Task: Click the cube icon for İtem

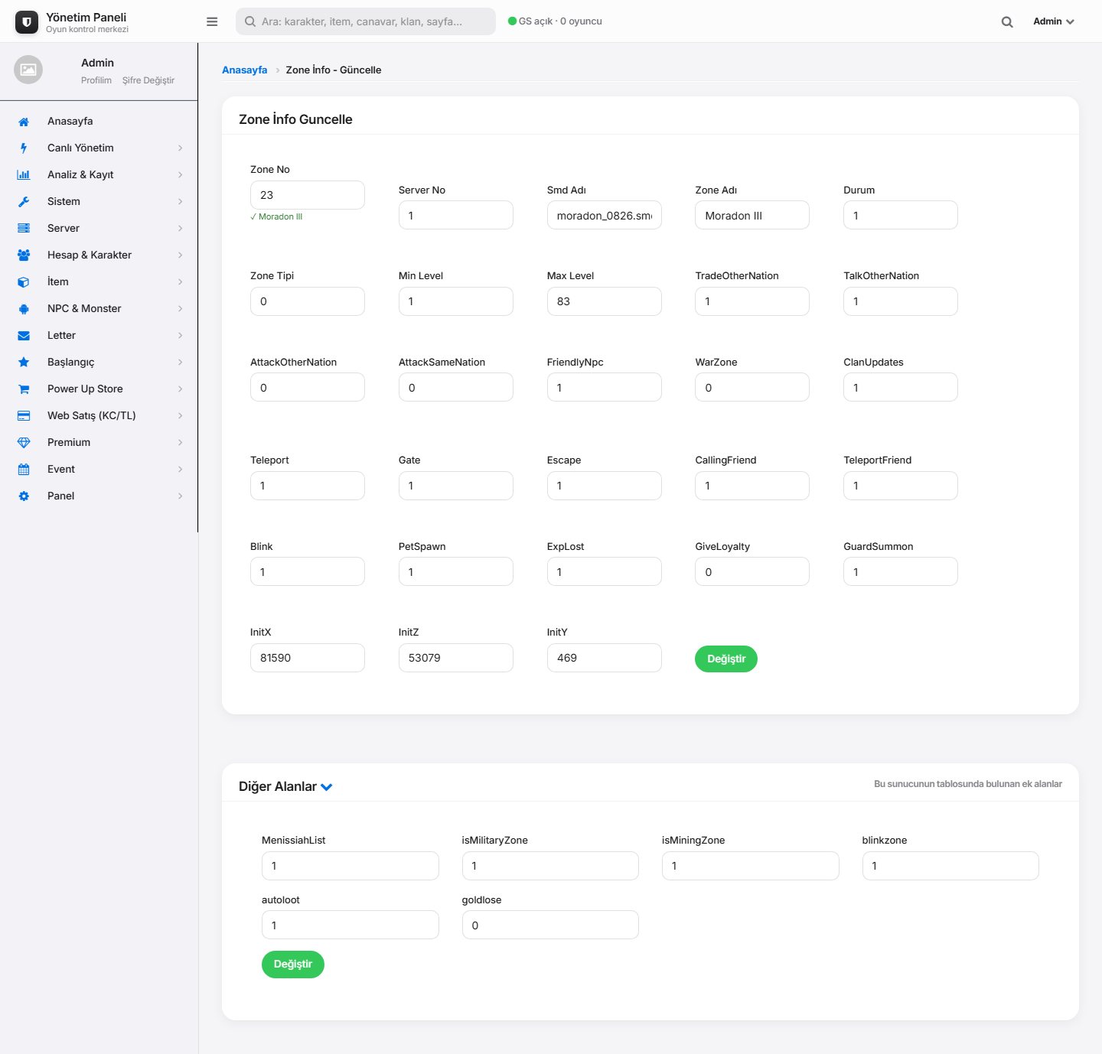Action: tap(24, 282)
